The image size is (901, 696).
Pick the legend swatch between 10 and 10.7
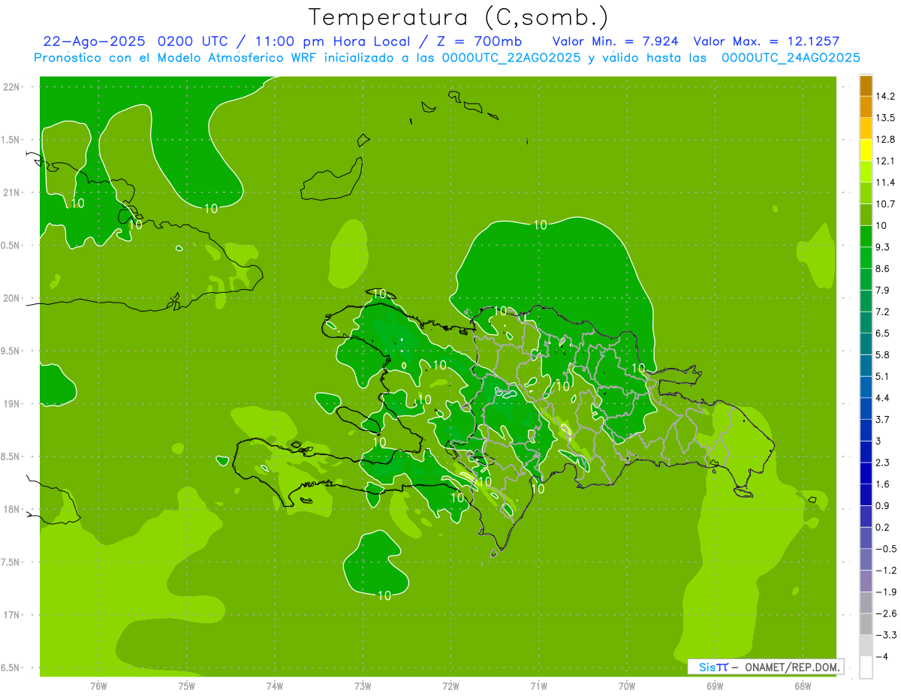coord(866,215)
